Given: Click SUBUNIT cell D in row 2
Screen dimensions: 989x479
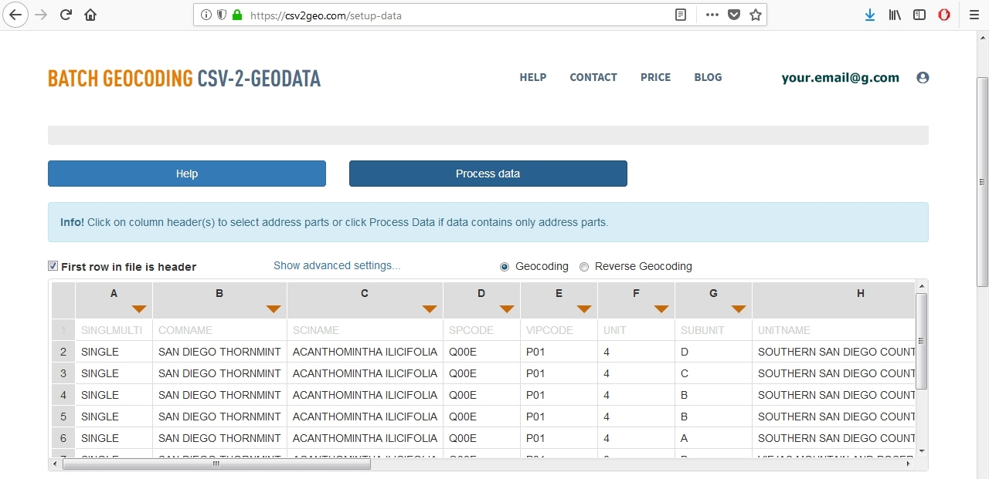Looking at the screenshot, I should [713, 352].
